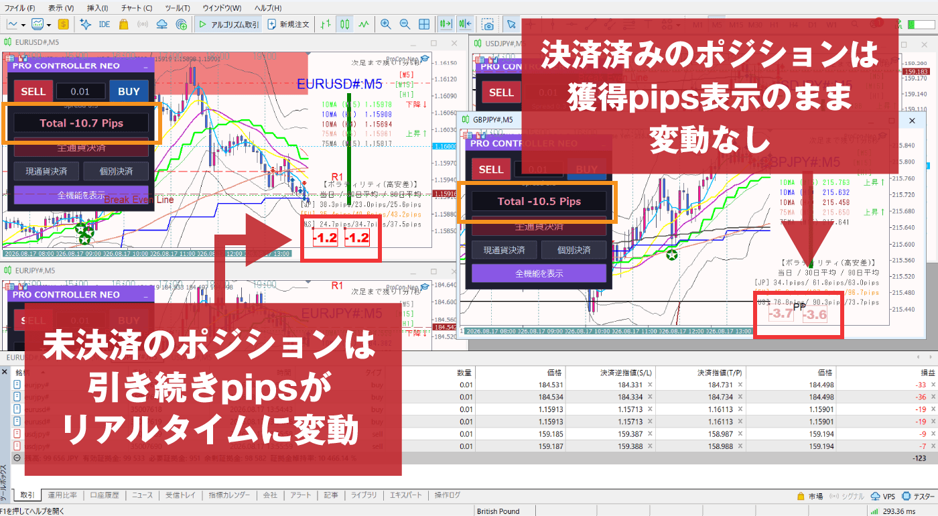Switch chart to line chart display
This screenshot has width=938, height=516.
[363, 24]
